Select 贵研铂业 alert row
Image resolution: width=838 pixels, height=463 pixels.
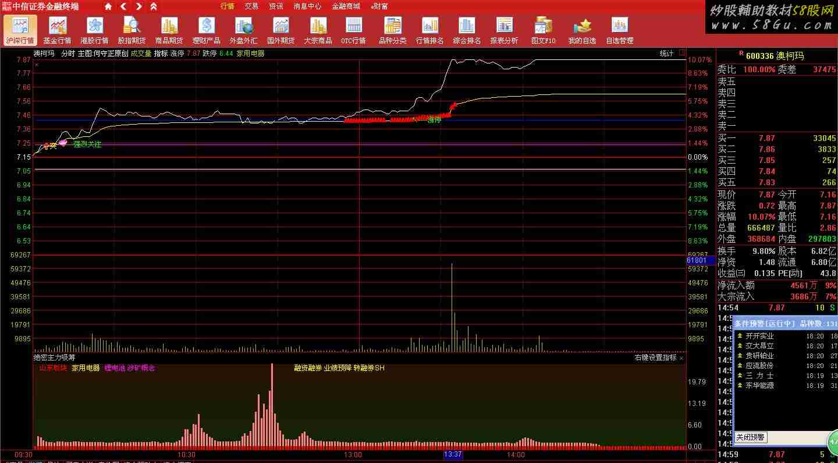(x=786, y=356)
